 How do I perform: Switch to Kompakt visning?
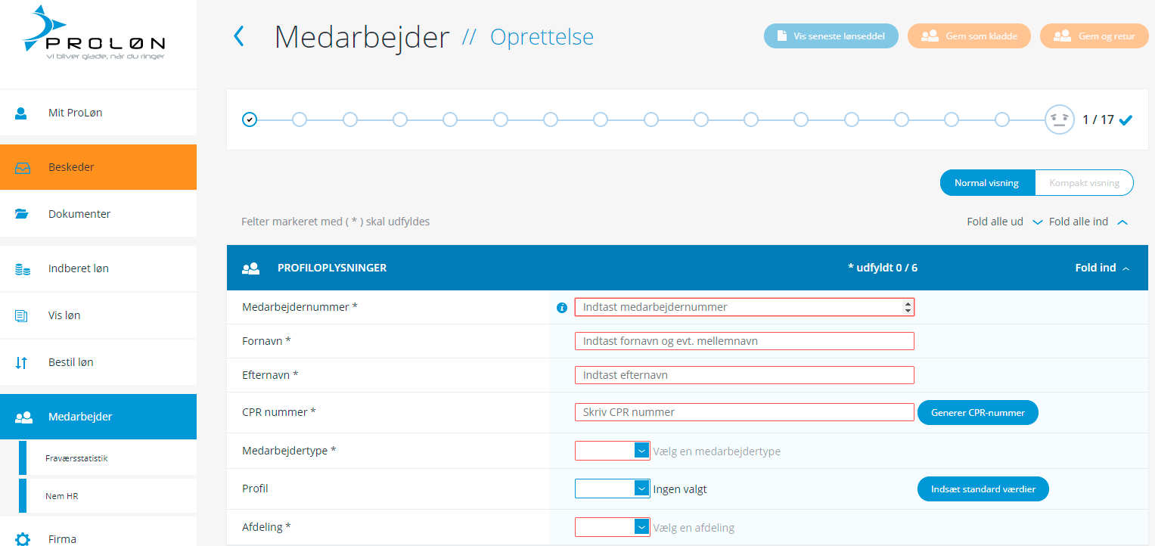tap(1083, 183)
